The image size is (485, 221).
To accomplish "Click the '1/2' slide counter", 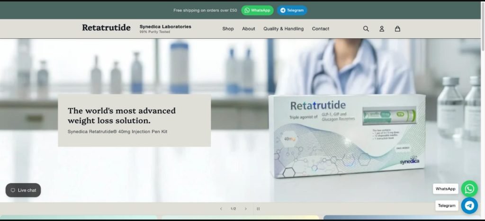I will coord(233,209).
